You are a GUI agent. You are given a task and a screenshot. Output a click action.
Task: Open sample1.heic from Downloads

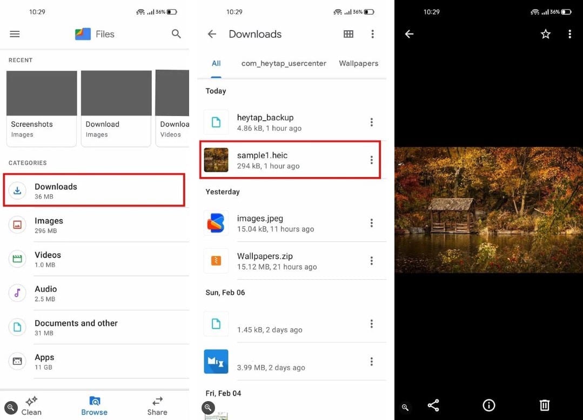(x=281, y=160)
